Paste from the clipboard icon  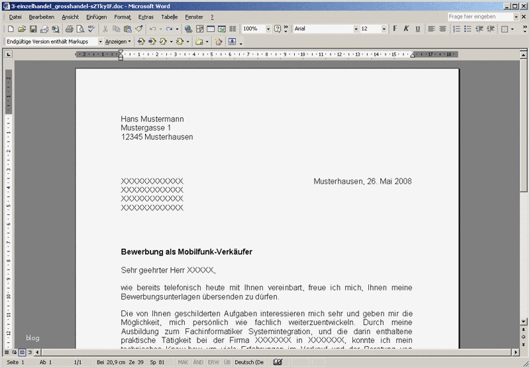[x=127, y=29]
